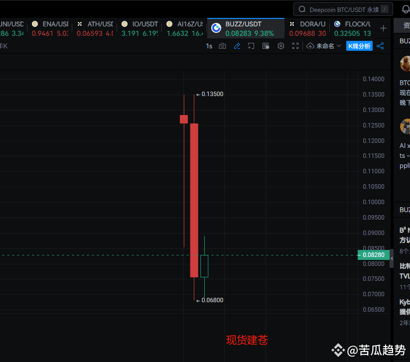Toggle the 1s timeframe selector
Image resolution: width=410 pixels, height=362 pixels.
tap(209, 46)
